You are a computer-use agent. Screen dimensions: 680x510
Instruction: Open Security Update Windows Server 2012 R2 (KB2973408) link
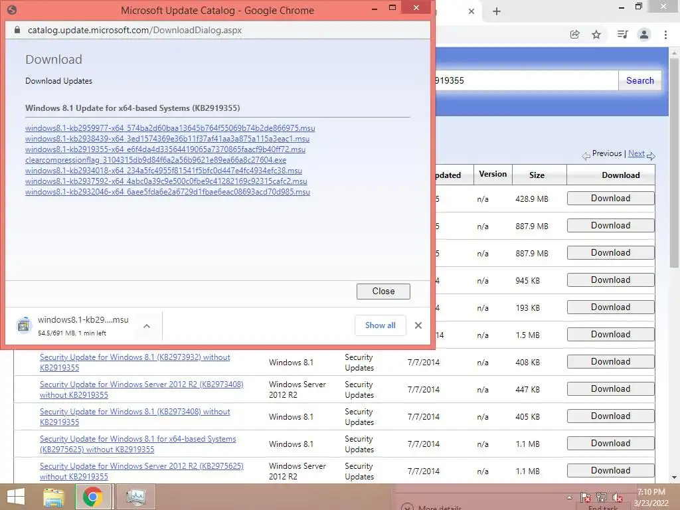point(141,389)
